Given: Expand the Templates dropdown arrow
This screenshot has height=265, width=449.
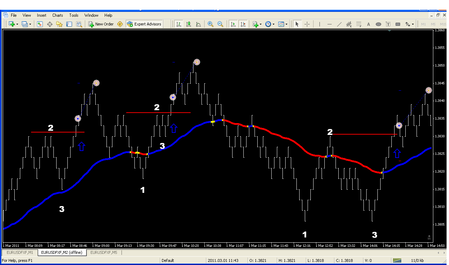Looking at the screenshot, I should (x=286, y=24).
